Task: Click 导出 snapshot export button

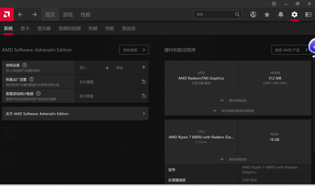Action: click(x=130, y=67)
